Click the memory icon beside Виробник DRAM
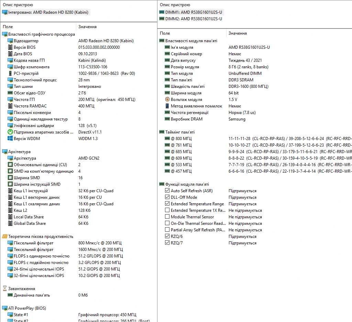352x322 pixels. (167, 119)
